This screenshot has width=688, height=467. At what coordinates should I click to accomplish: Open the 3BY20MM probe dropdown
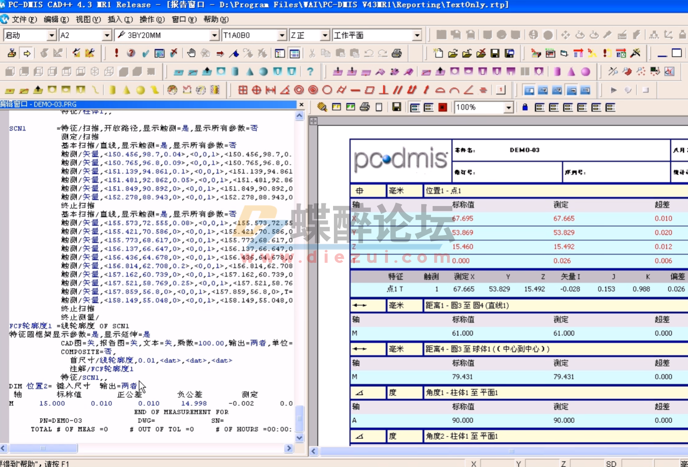point(215,34)
